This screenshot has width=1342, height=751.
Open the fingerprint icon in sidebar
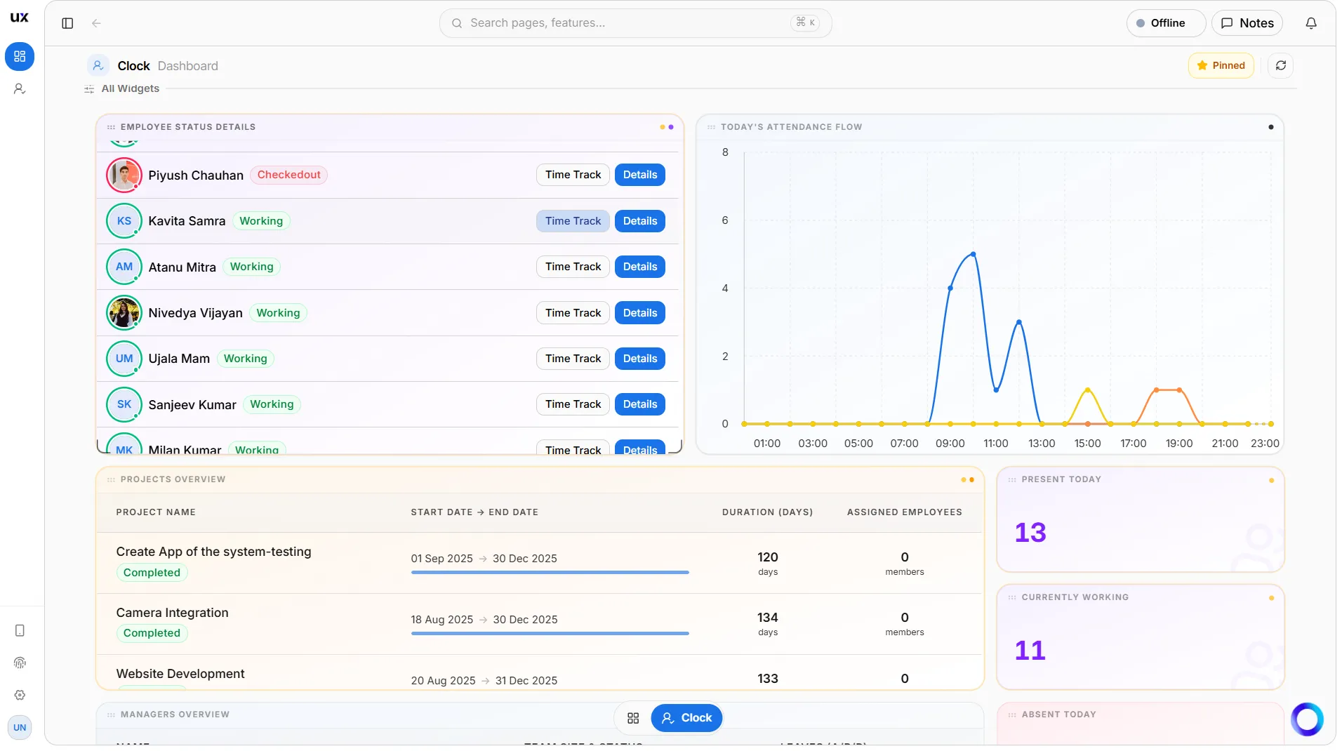[x=20, y=662]
